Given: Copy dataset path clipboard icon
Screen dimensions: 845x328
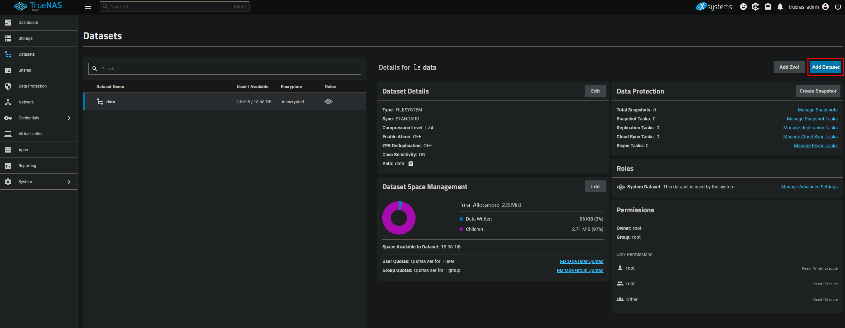Looking at the screenshot, I should coord(411,164).
